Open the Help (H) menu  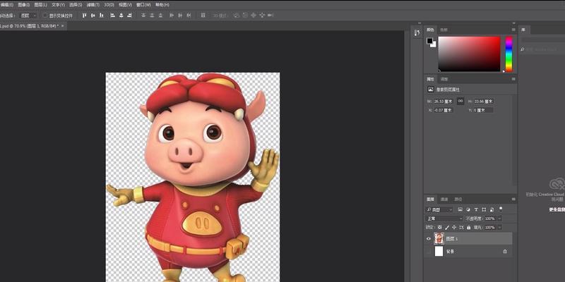pos(162,5)
